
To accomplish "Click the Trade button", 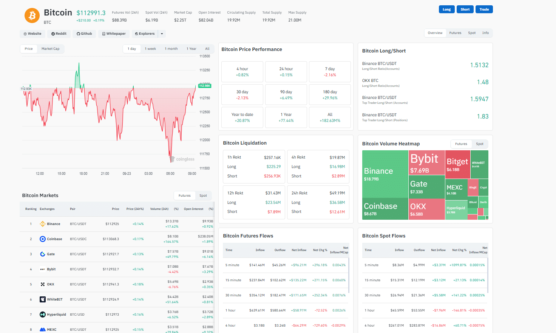I will pos(484,9).
